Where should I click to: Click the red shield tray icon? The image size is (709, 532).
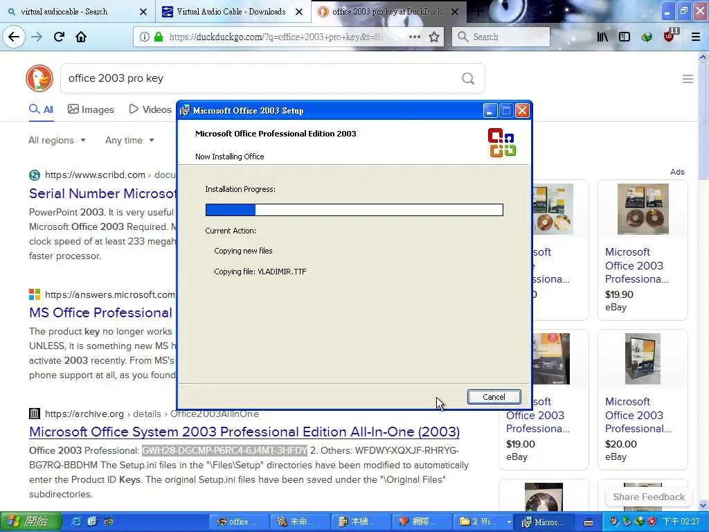(652, 522)
